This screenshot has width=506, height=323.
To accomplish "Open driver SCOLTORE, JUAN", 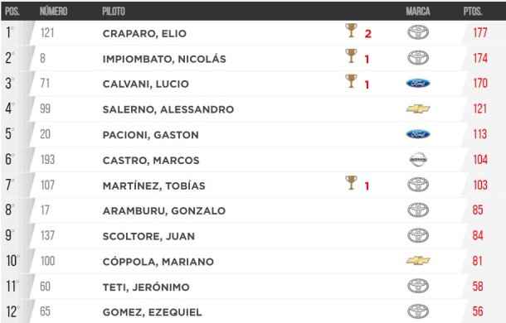I will click(148, 236).
